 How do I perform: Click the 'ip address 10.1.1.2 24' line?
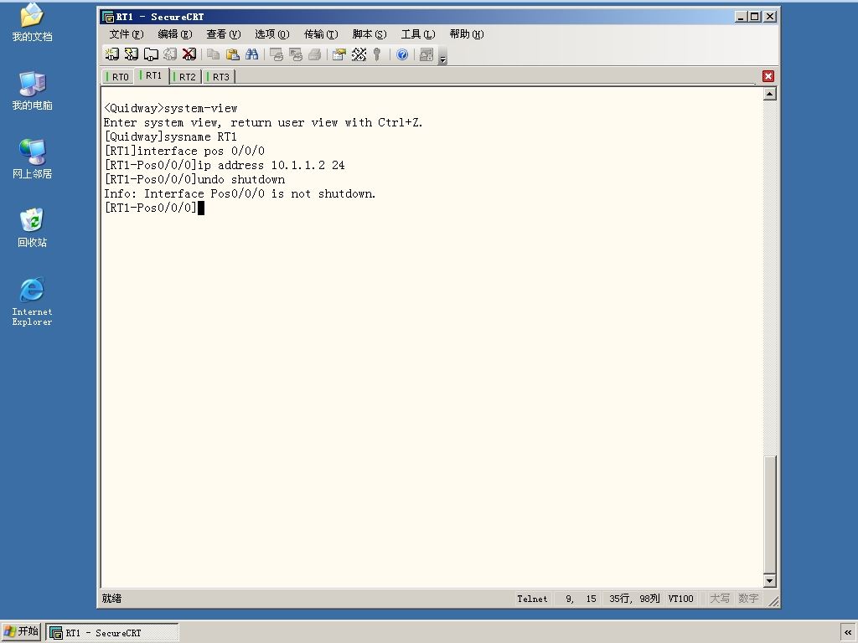(x=271, y=165)
